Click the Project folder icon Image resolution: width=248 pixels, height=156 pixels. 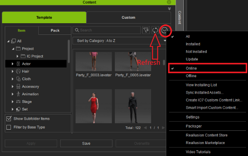pyautogui.click(x=18, y=48)
